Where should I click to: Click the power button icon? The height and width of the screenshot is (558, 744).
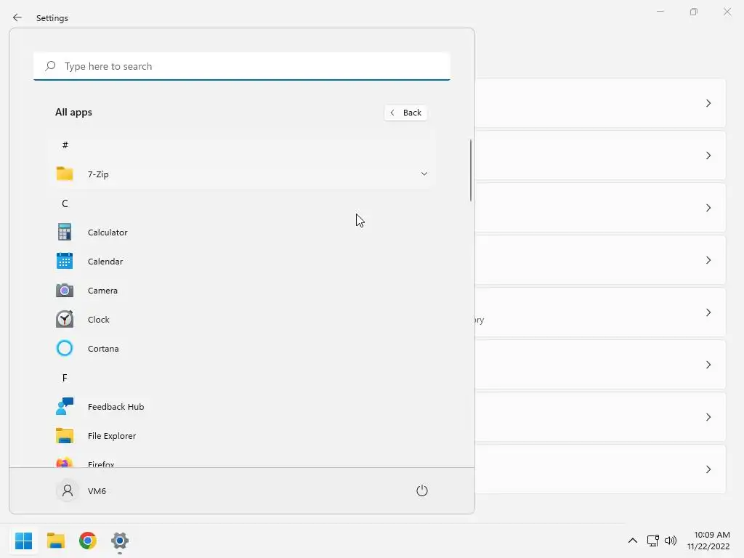click(x=422, y=490)
